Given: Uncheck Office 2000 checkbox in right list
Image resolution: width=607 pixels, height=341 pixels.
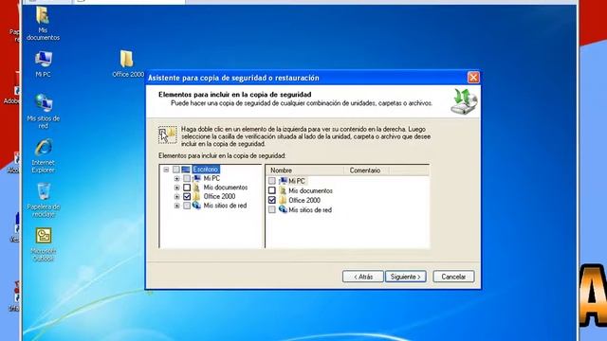Looking at the screenshot, I should (272, 200).
